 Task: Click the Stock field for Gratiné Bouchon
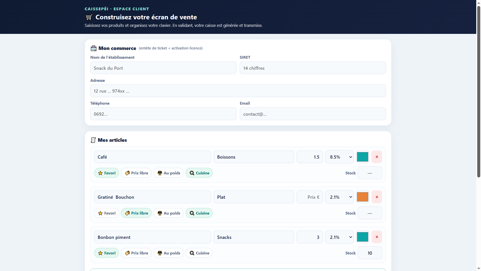(370, 213)
